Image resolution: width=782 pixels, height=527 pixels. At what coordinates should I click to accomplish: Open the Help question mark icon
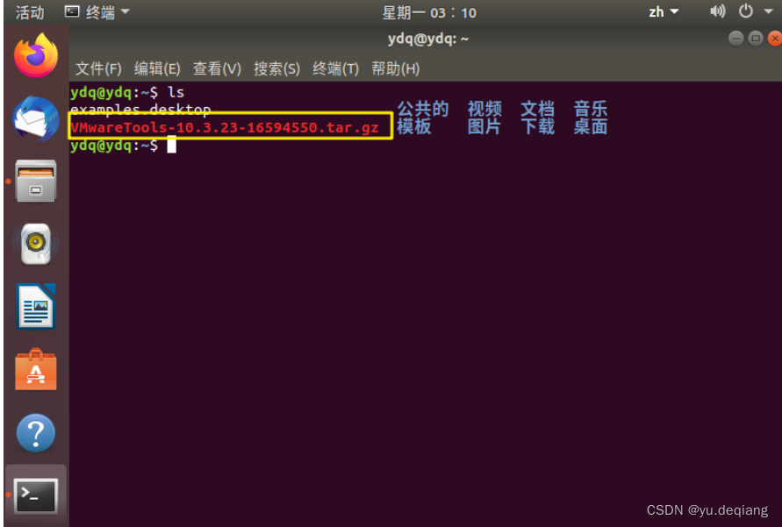[x=36, y=433]
